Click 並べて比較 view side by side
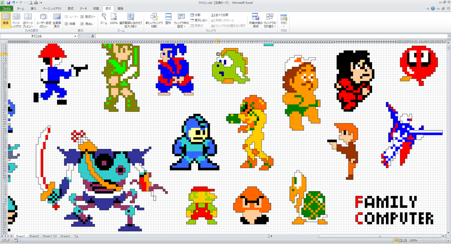The height and width of the screenshot is (244, 451). pyautogui.click(x=219, y=15)
